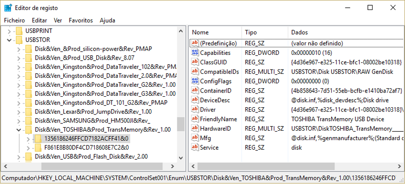Select the Service value name

click(x=209, y=148)
